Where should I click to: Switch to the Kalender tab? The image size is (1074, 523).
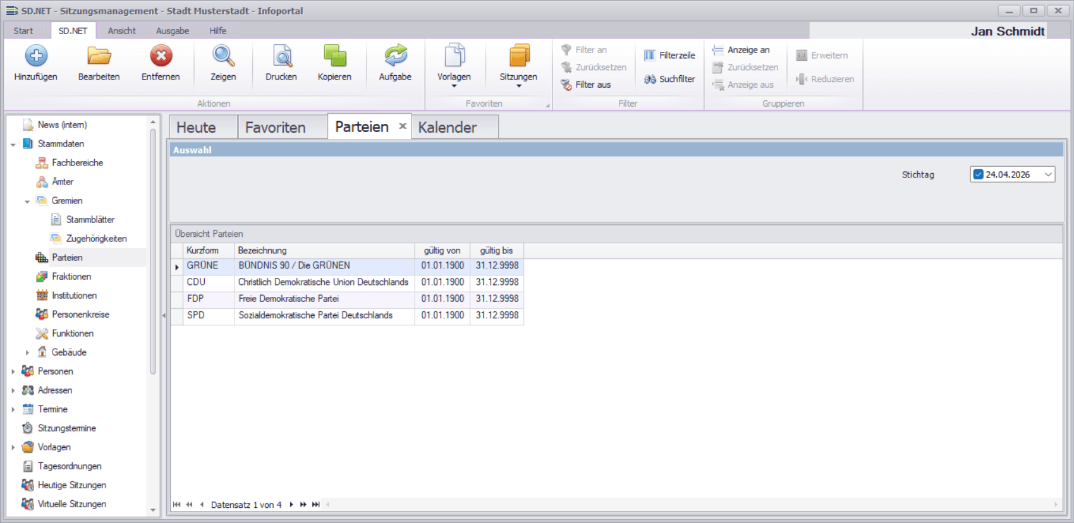[x=448, y=128]
